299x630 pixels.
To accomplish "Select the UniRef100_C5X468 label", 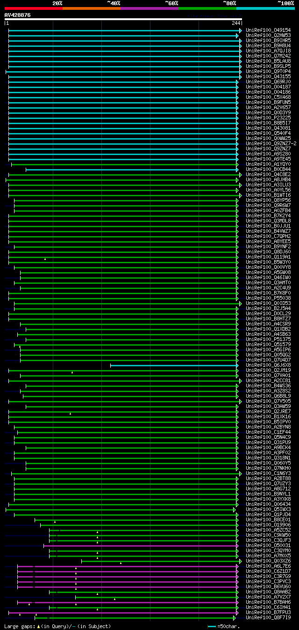I will (268, 97).
